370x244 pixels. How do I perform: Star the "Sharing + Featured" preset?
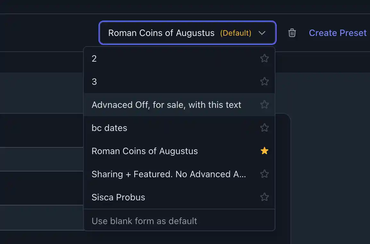click(x=264, y=174)
